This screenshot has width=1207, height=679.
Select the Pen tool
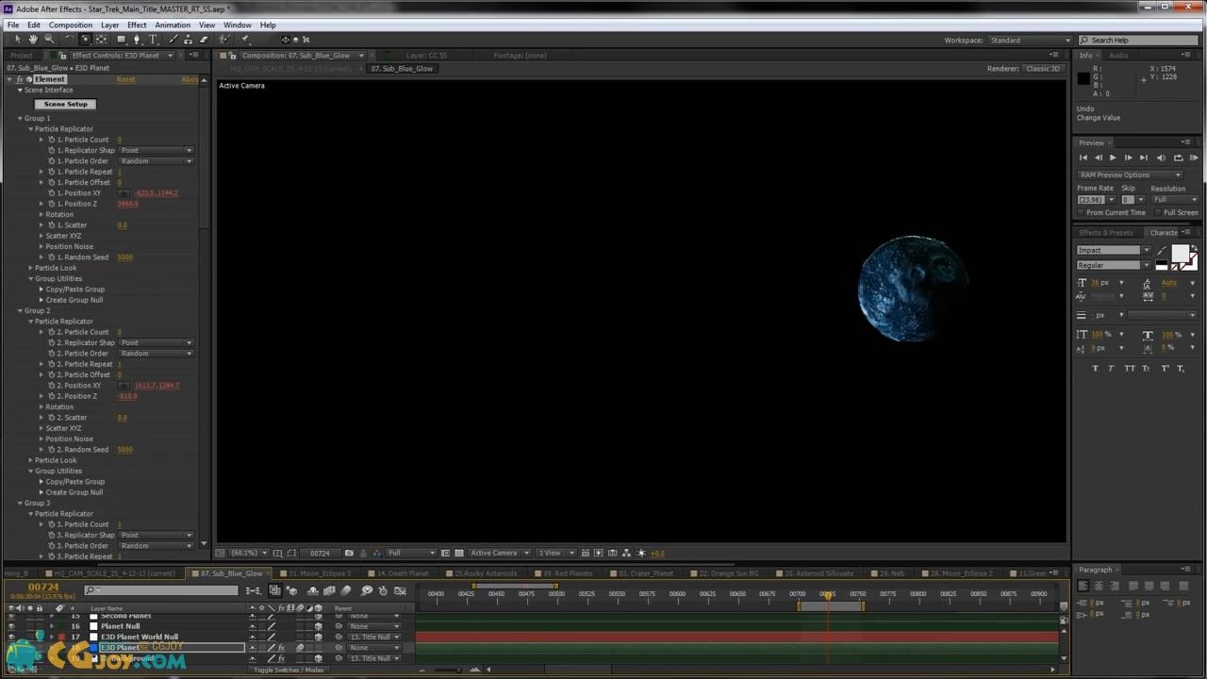(x=138, y=40)
